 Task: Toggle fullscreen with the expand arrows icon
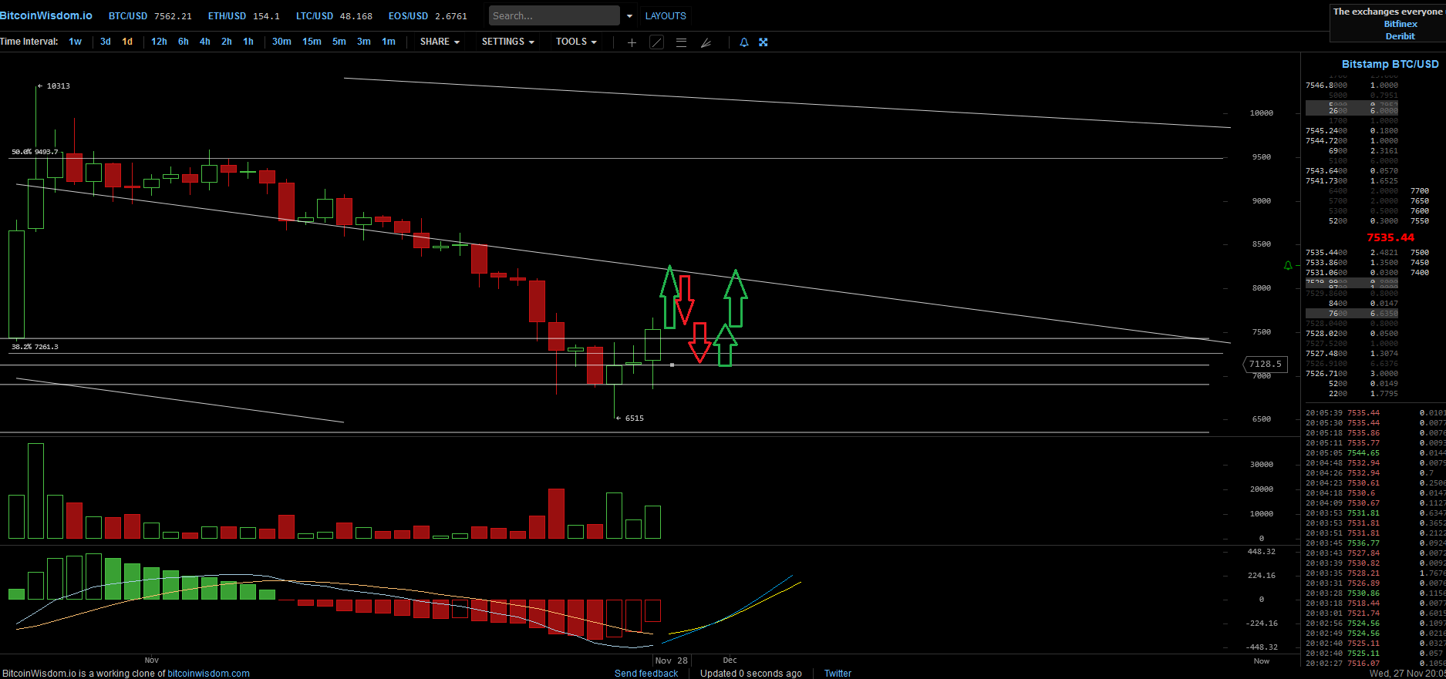(x=763, y=42)
